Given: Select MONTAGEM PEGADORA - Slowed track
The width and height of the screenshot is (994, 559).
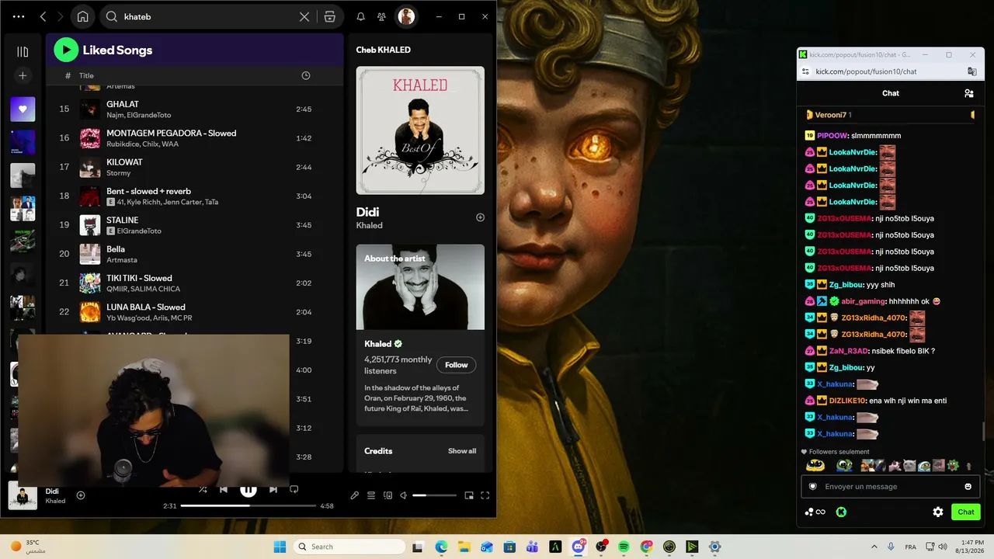Looking at the screenshot, I should coord(171,133).
